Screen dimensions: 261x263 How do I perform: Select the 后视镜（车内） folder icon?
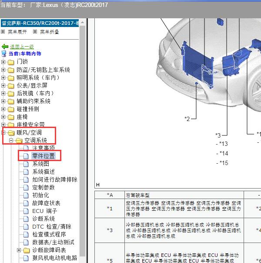pos(11,94)
